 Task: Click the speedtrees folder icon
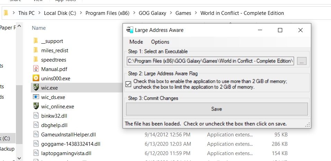click(x=36, y=60)
